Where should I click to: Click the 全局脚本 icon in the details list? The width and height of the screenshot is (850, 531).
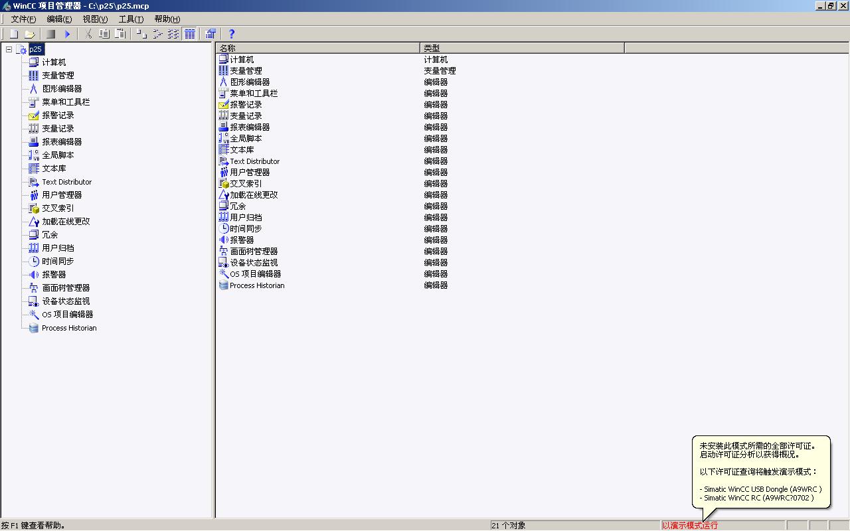(x=223, y=139)
